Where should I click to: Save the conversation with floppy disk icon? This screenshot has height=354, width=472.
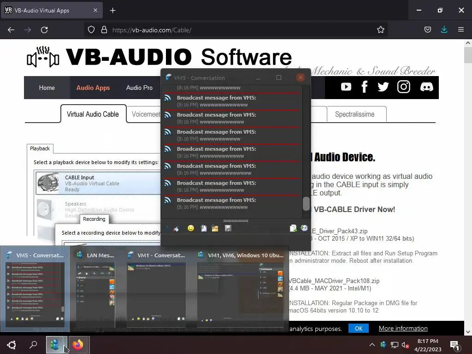pos(228,229)
